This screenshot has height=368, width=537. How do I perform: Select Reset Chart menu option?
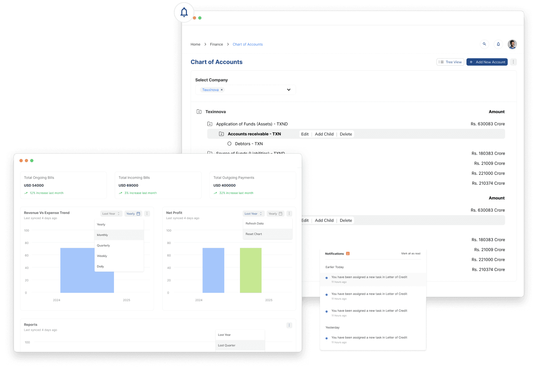click(254, 234)
